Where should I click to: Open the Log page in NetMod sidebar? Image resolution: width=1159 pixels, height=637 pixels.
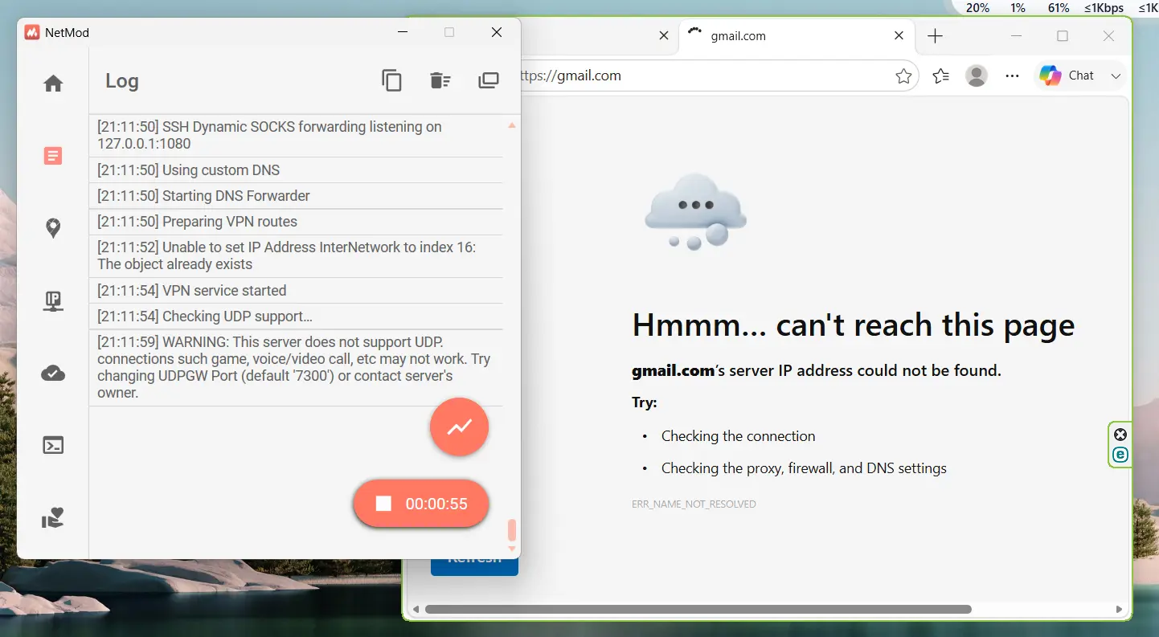[53, 156]
